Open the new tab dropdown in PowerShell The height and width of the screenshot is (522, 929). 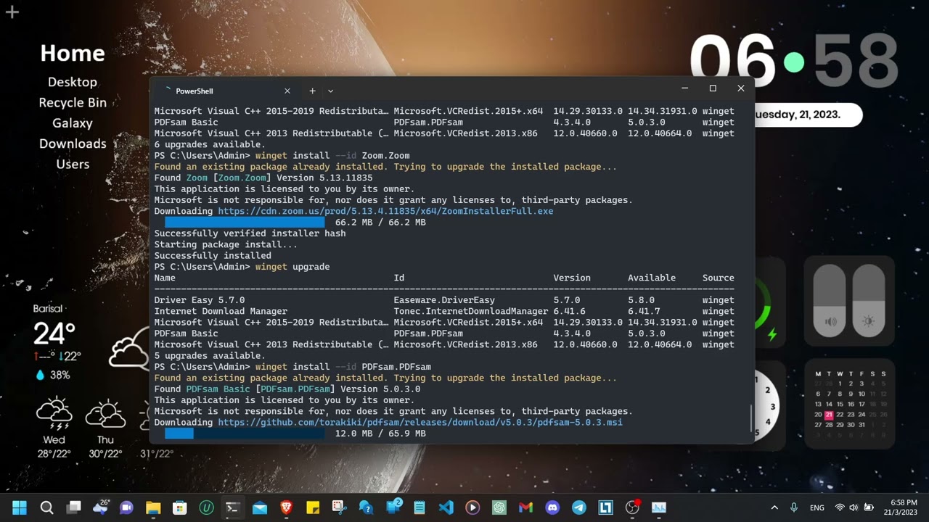click(330, 91)
